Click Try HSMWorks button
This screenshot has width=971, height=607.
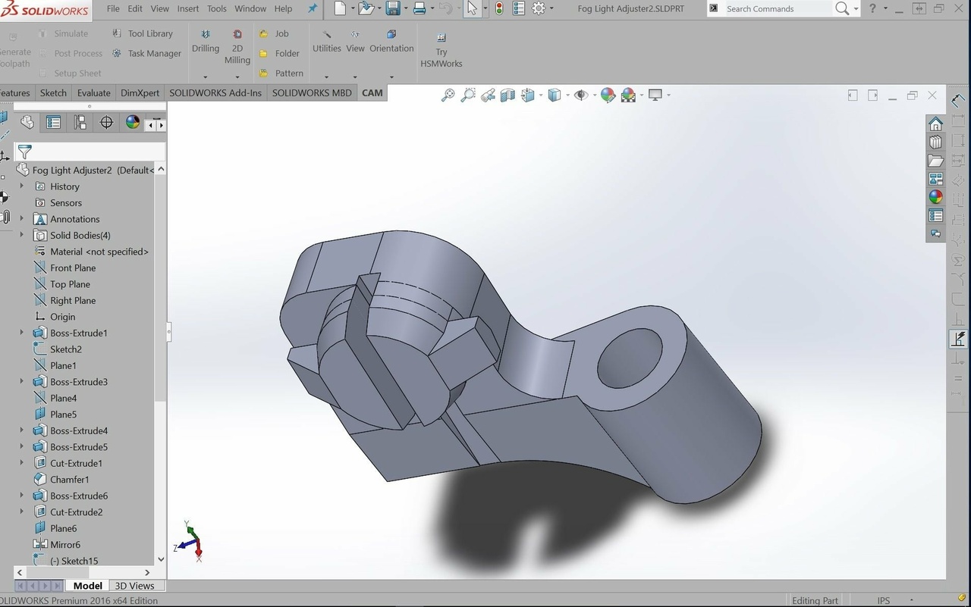(x=441, y=50)
